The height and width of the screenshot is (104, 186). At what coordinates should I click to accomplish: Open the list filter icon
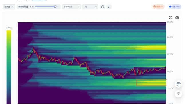[109, 7]
